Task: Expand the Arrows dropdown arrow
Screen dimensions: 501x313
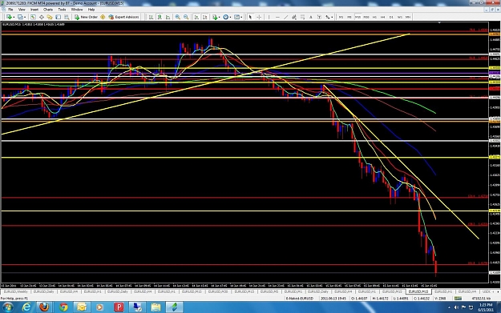Action: click(333, 18)
